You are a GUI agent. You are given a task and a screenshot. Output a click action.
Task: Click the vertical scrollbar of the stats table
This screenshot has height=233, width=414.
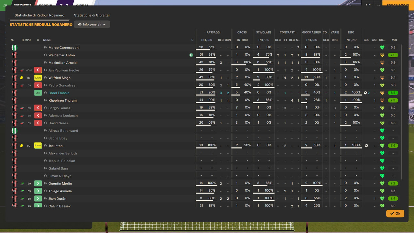[402, 112]
